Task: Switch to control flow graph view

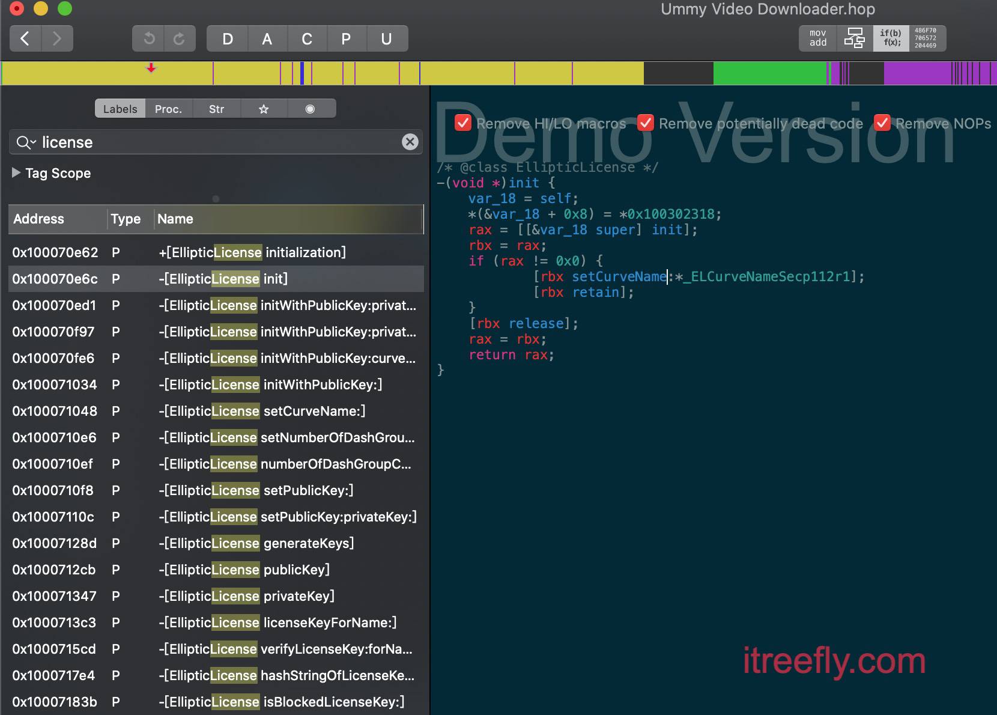Action: click(x=854, y=38)
